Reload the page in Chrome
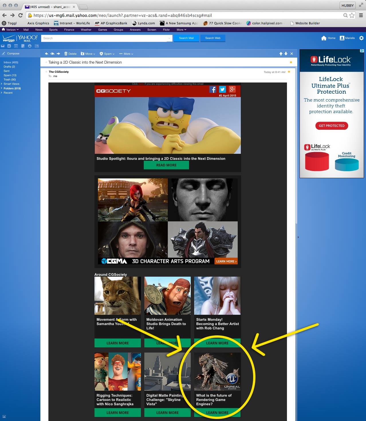The width and height of the screenshot is (366, 421). click(20, 15)
